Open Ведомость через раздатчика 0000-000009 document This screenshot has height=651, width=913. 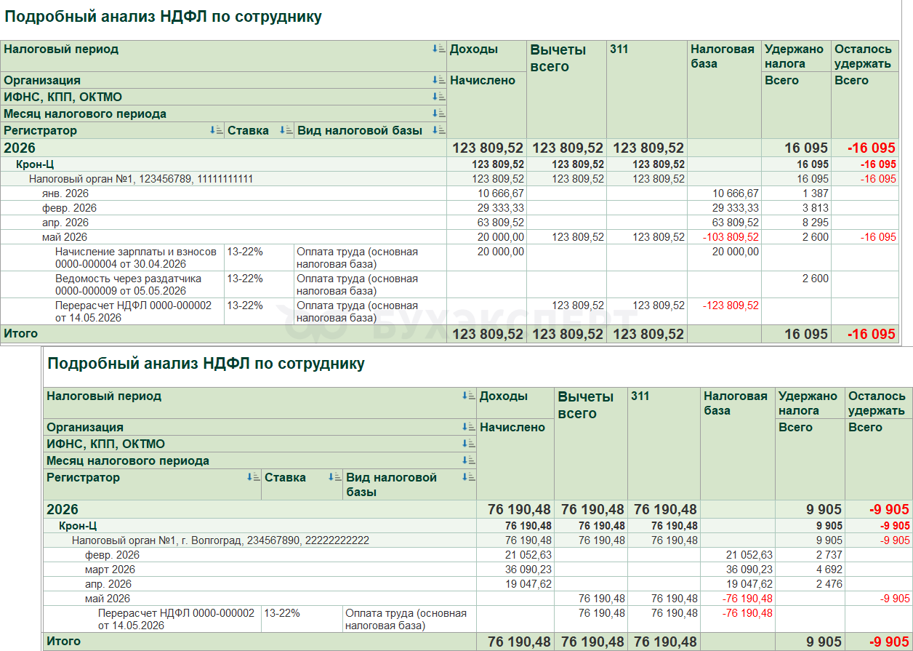click(x=129, y=285)
